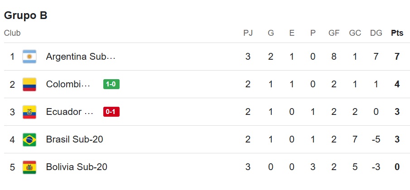Viewport: 410px width, 190px height.
Task: Click the Ecuador flag icon
Action: pos(29,112)
